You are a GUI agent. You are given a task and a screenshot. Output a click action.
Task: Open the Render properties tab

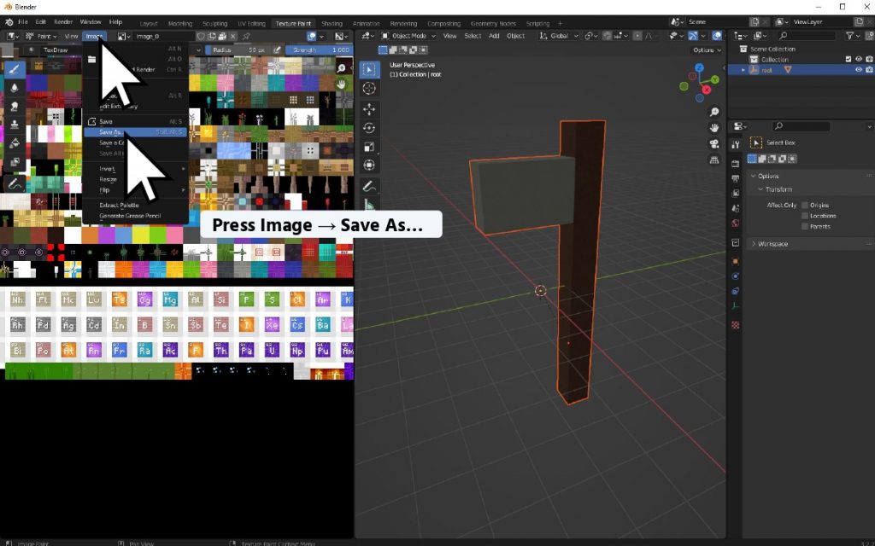click(x=736, y=163)
